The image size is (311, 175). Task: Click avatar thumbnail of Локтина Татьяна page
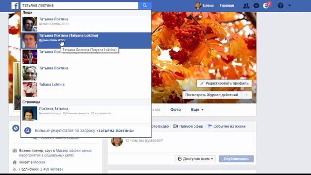click(x=30, y=113)
